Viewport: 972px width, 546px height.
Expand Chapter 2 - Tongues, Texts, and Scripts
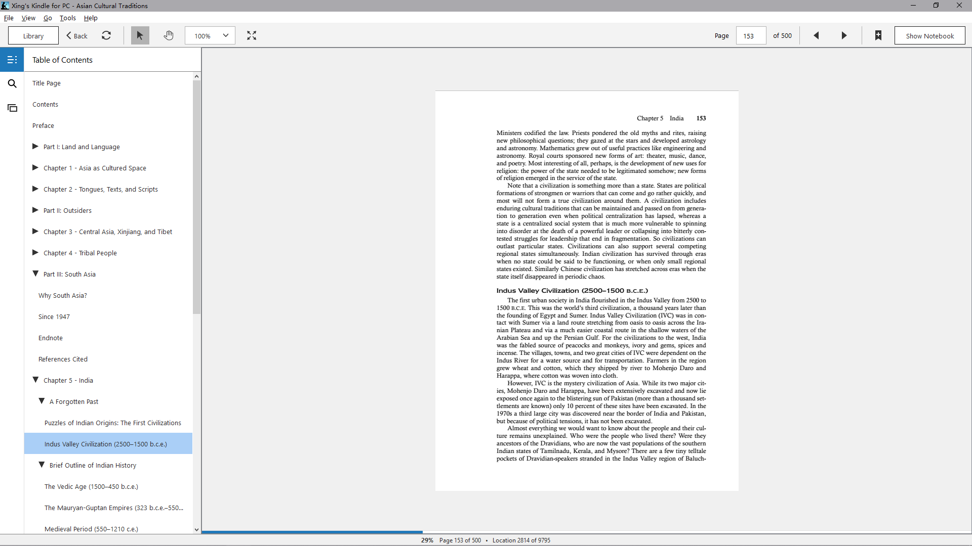click(35, 189)
